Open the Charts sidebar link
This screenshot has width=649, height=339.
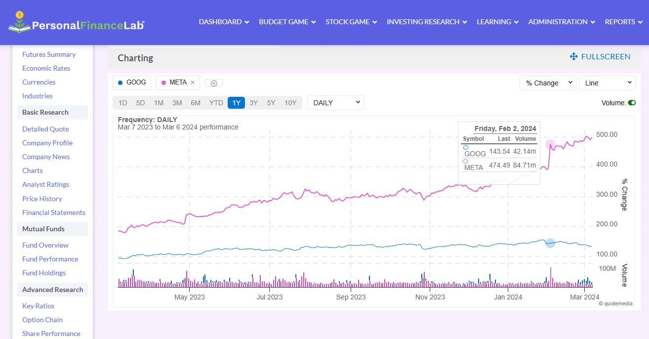[33, 170]
